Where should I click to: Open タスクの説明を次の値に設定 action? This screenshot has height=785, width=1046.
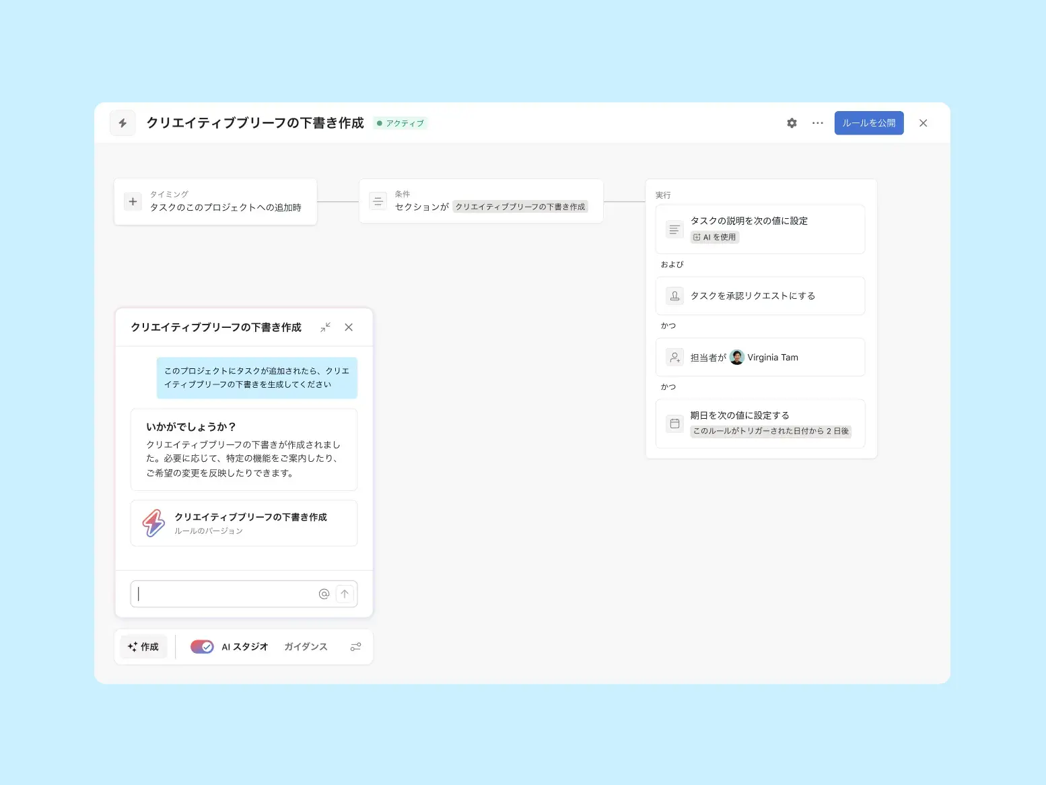click(760, 230)
